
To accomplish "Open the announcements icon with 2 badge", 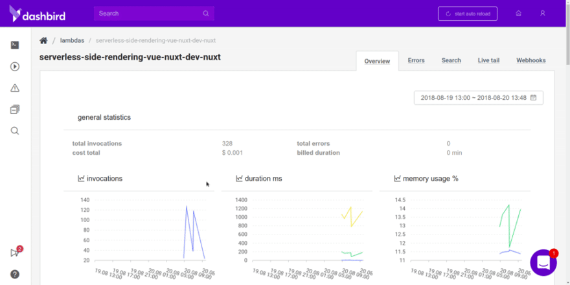I will coord(16,252).
